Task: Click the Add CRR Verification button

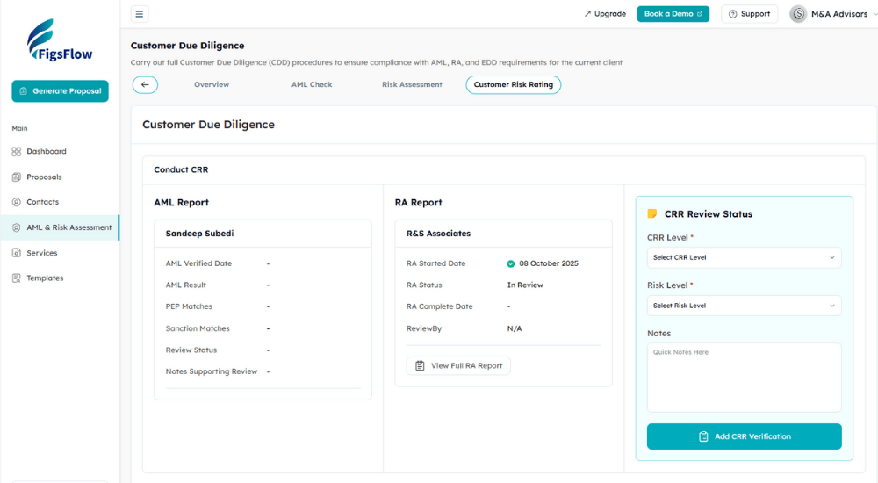Action: pos(745,436)
